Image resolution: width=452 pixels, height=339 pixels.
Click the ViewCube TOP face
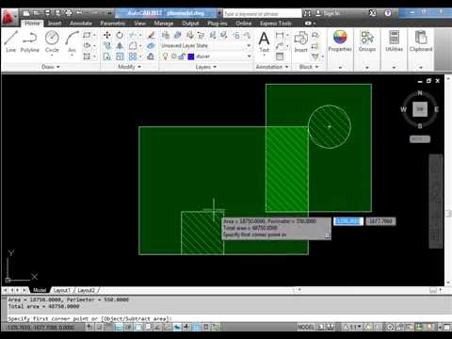pyautogui.click(x=420, y=109)
